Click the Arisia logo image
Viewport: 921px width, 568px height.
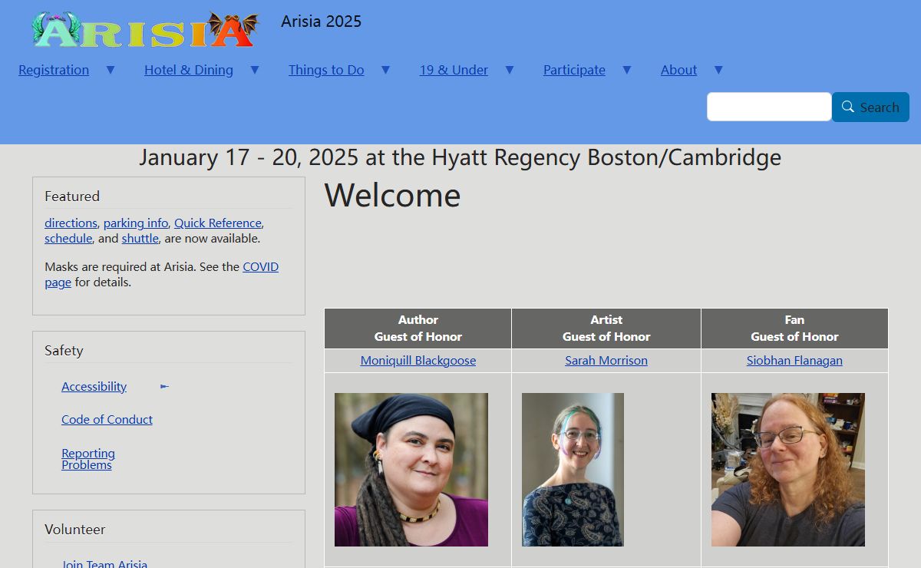coord(146,29)
